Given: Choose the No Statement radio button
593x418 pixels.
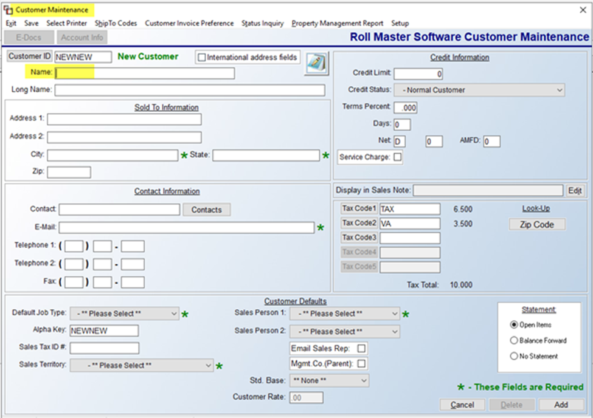Looking at the screenshot, I should point(514,356).
